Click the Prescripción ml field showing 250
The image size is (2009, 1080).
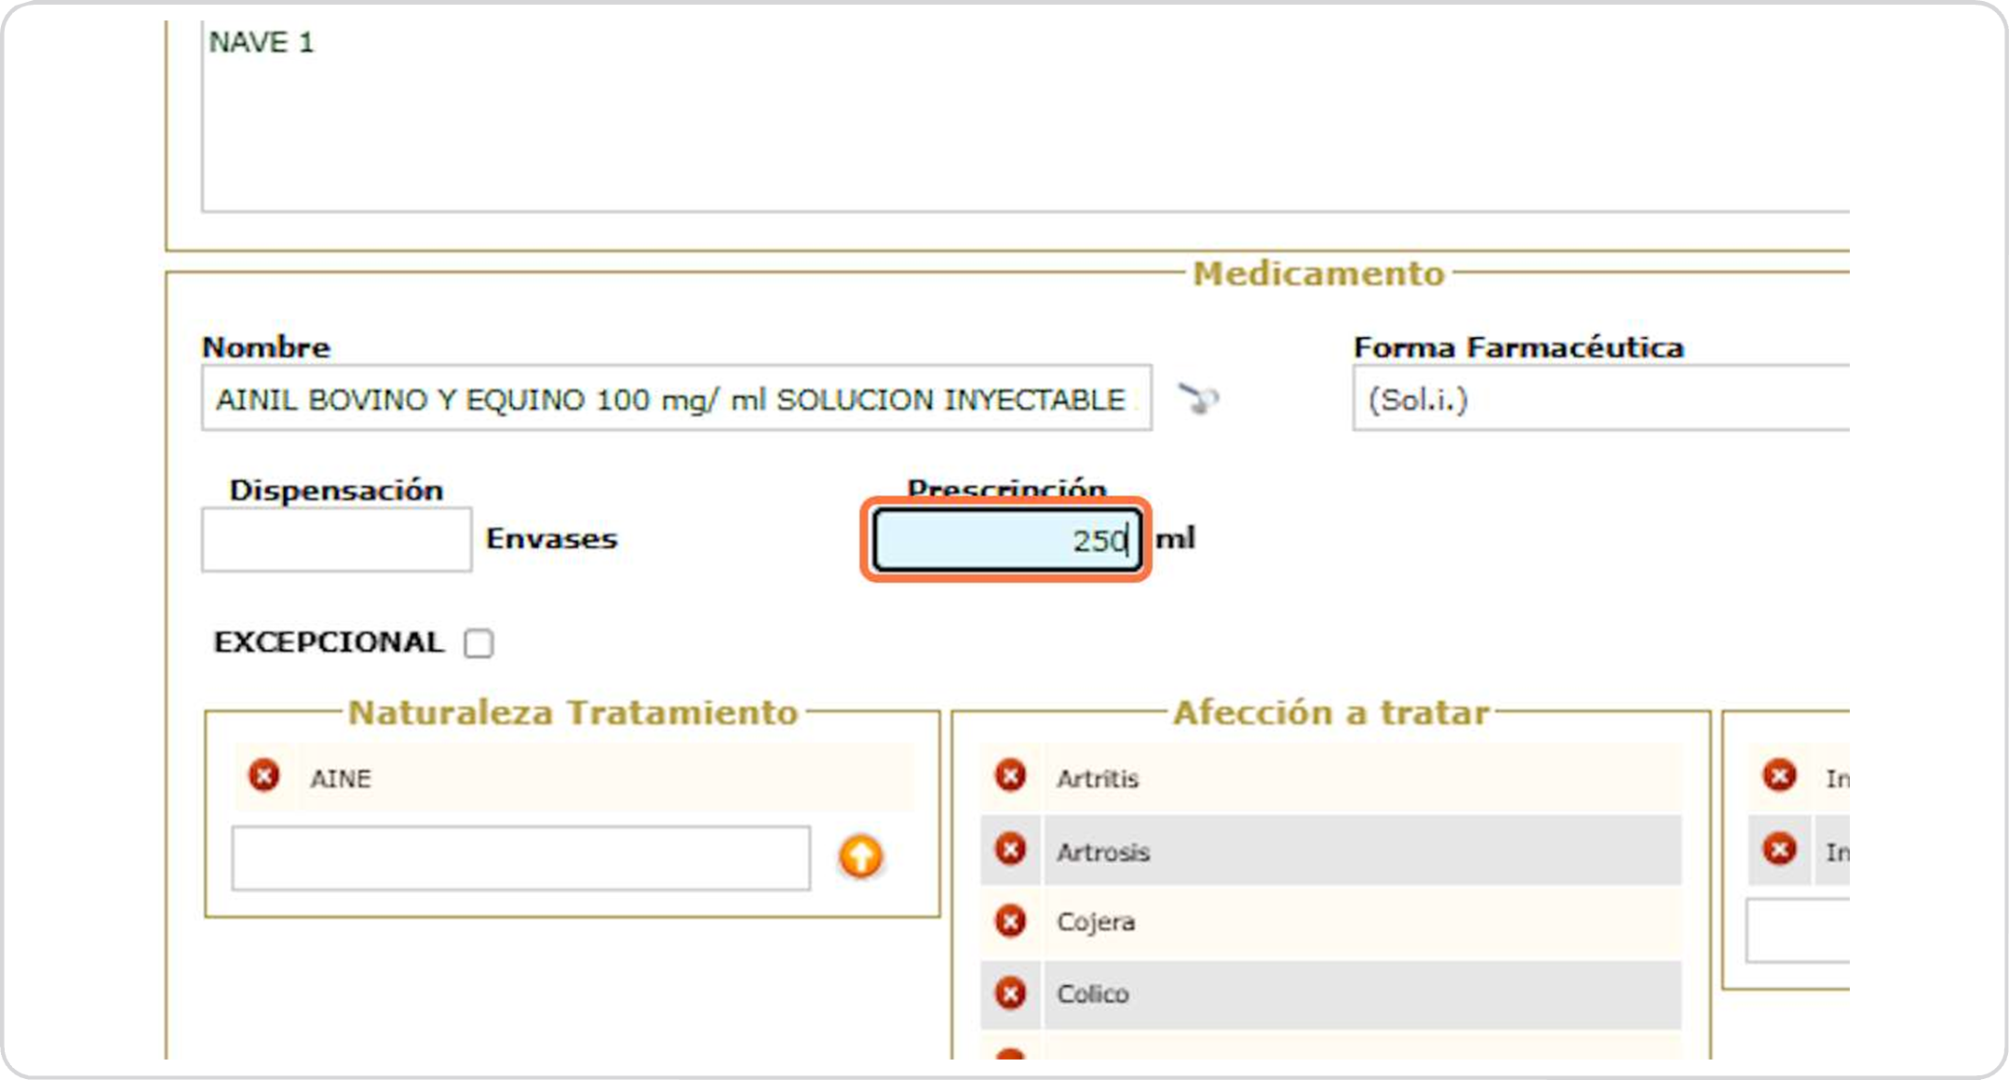[x=1005, y=540]
